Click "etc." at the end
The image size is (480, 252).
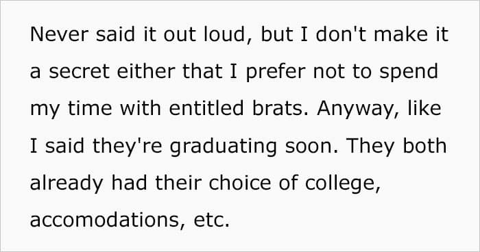(211, 220)
